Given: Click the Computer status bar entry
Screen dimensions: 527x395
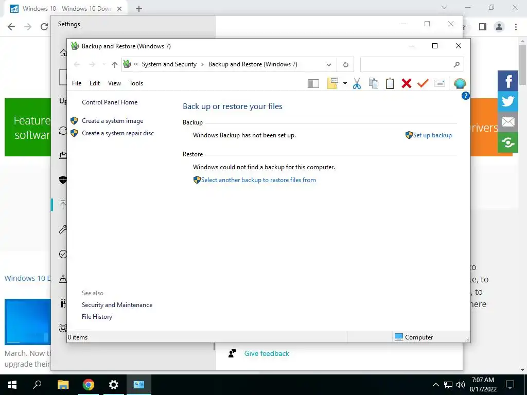Looking at the screenshot, I should tap(414, 337).
